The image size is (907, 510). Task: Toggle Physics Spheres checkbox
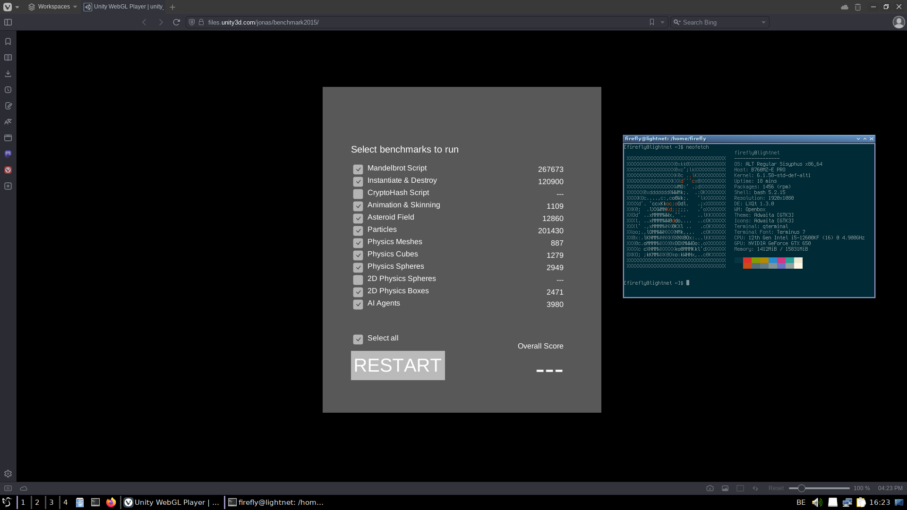coord(358,267)
